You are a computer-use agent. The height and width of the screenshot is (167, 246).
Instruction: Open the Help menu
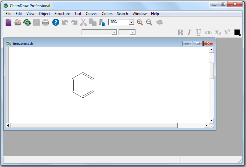click(155, 14)
